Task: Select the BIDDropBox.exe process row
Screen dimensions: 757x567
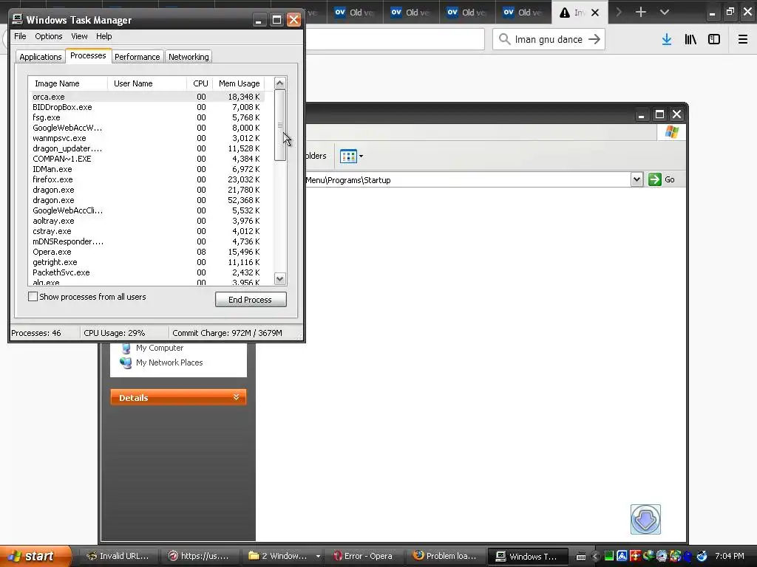Action: (x=146, y=107)
